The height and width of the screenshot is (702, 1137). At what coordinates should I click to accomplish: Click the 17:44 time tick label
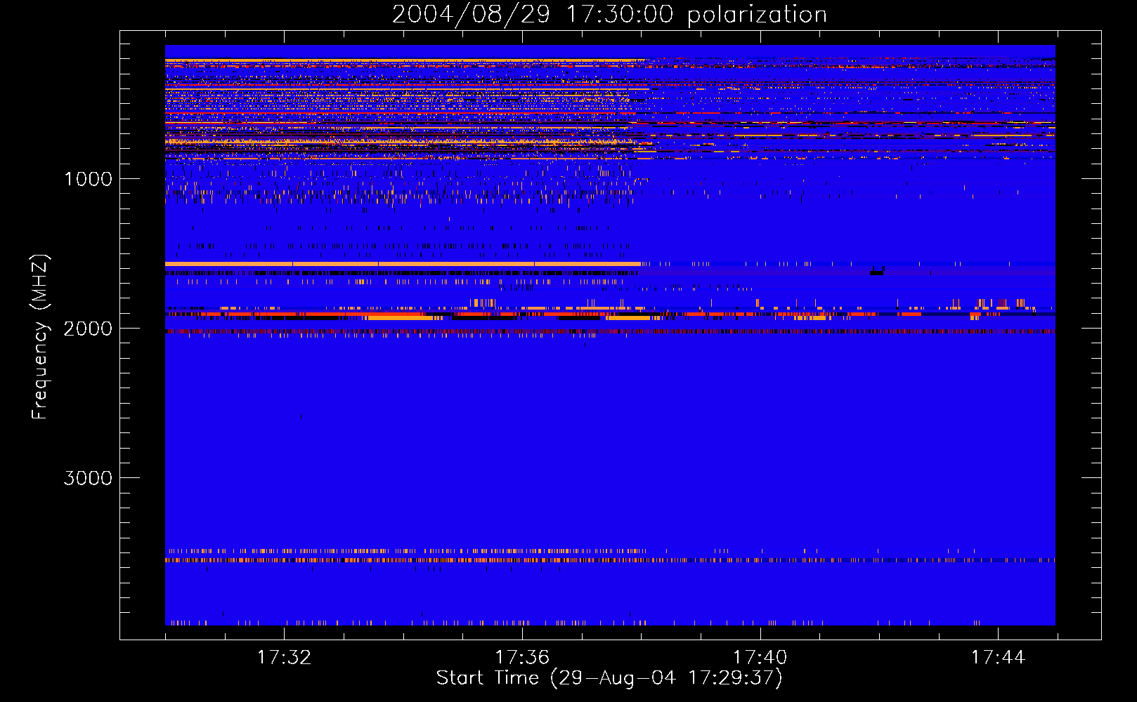coord(998,657)
